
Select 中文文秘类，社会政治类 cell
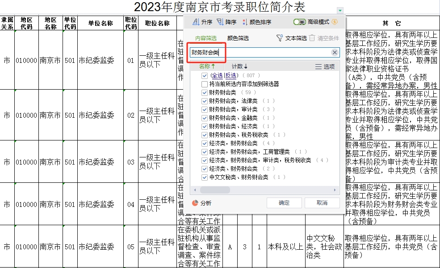(x=324, y=247)
